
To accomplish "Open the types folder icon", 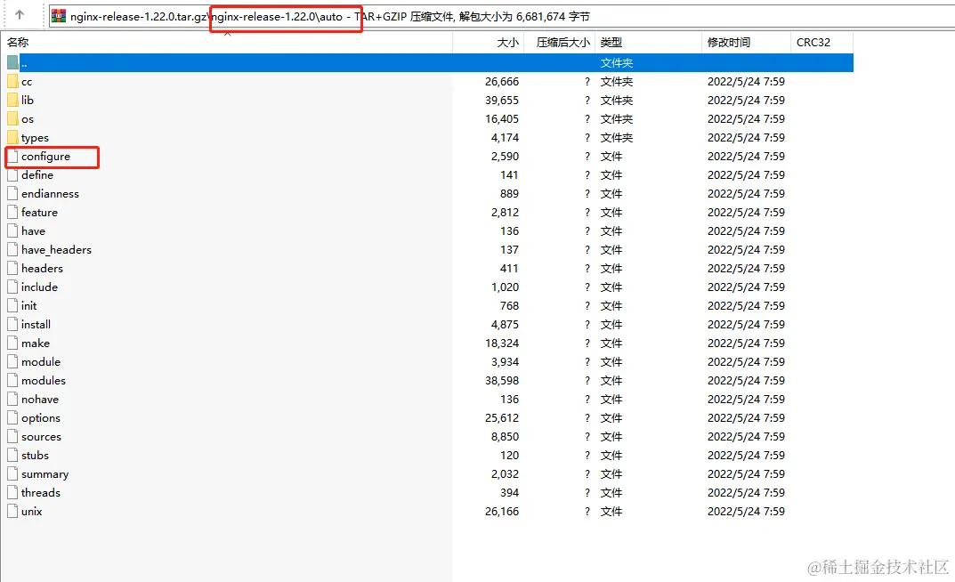I will pos(12,138).
